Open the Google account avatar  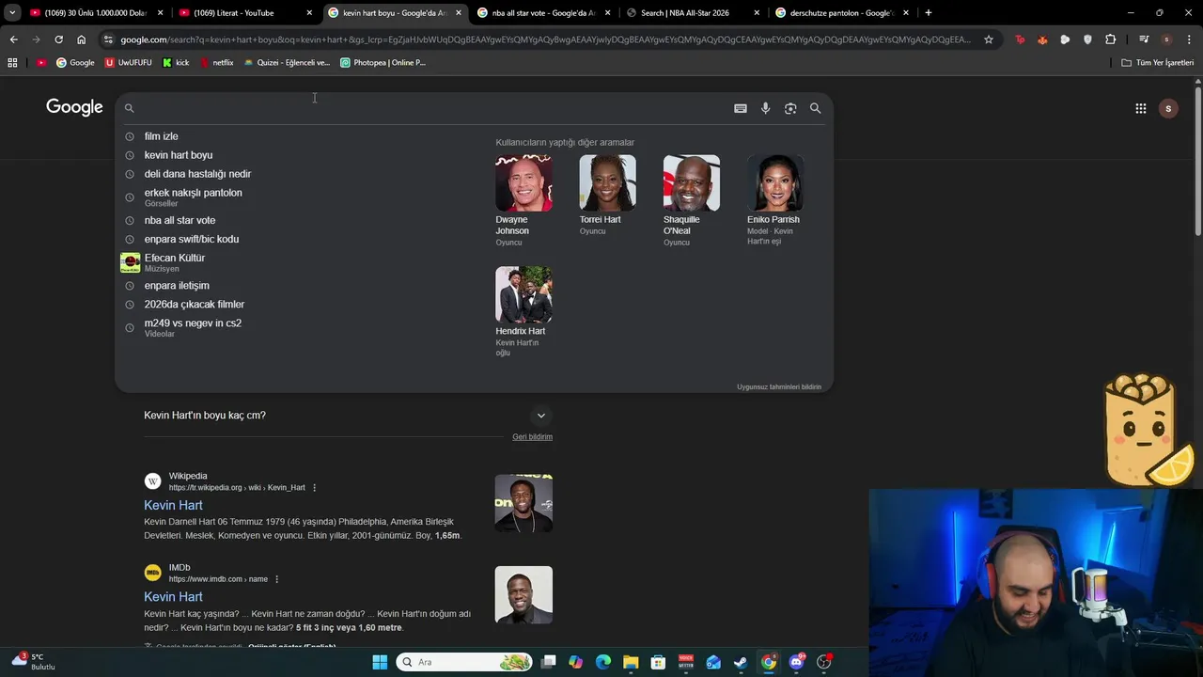click(x=1168, y=108)
